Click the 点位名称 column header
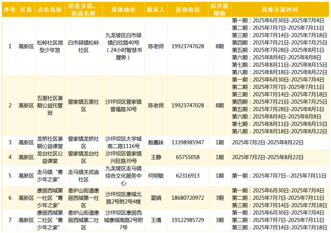The image size is (331, 233). pos(50,9)
